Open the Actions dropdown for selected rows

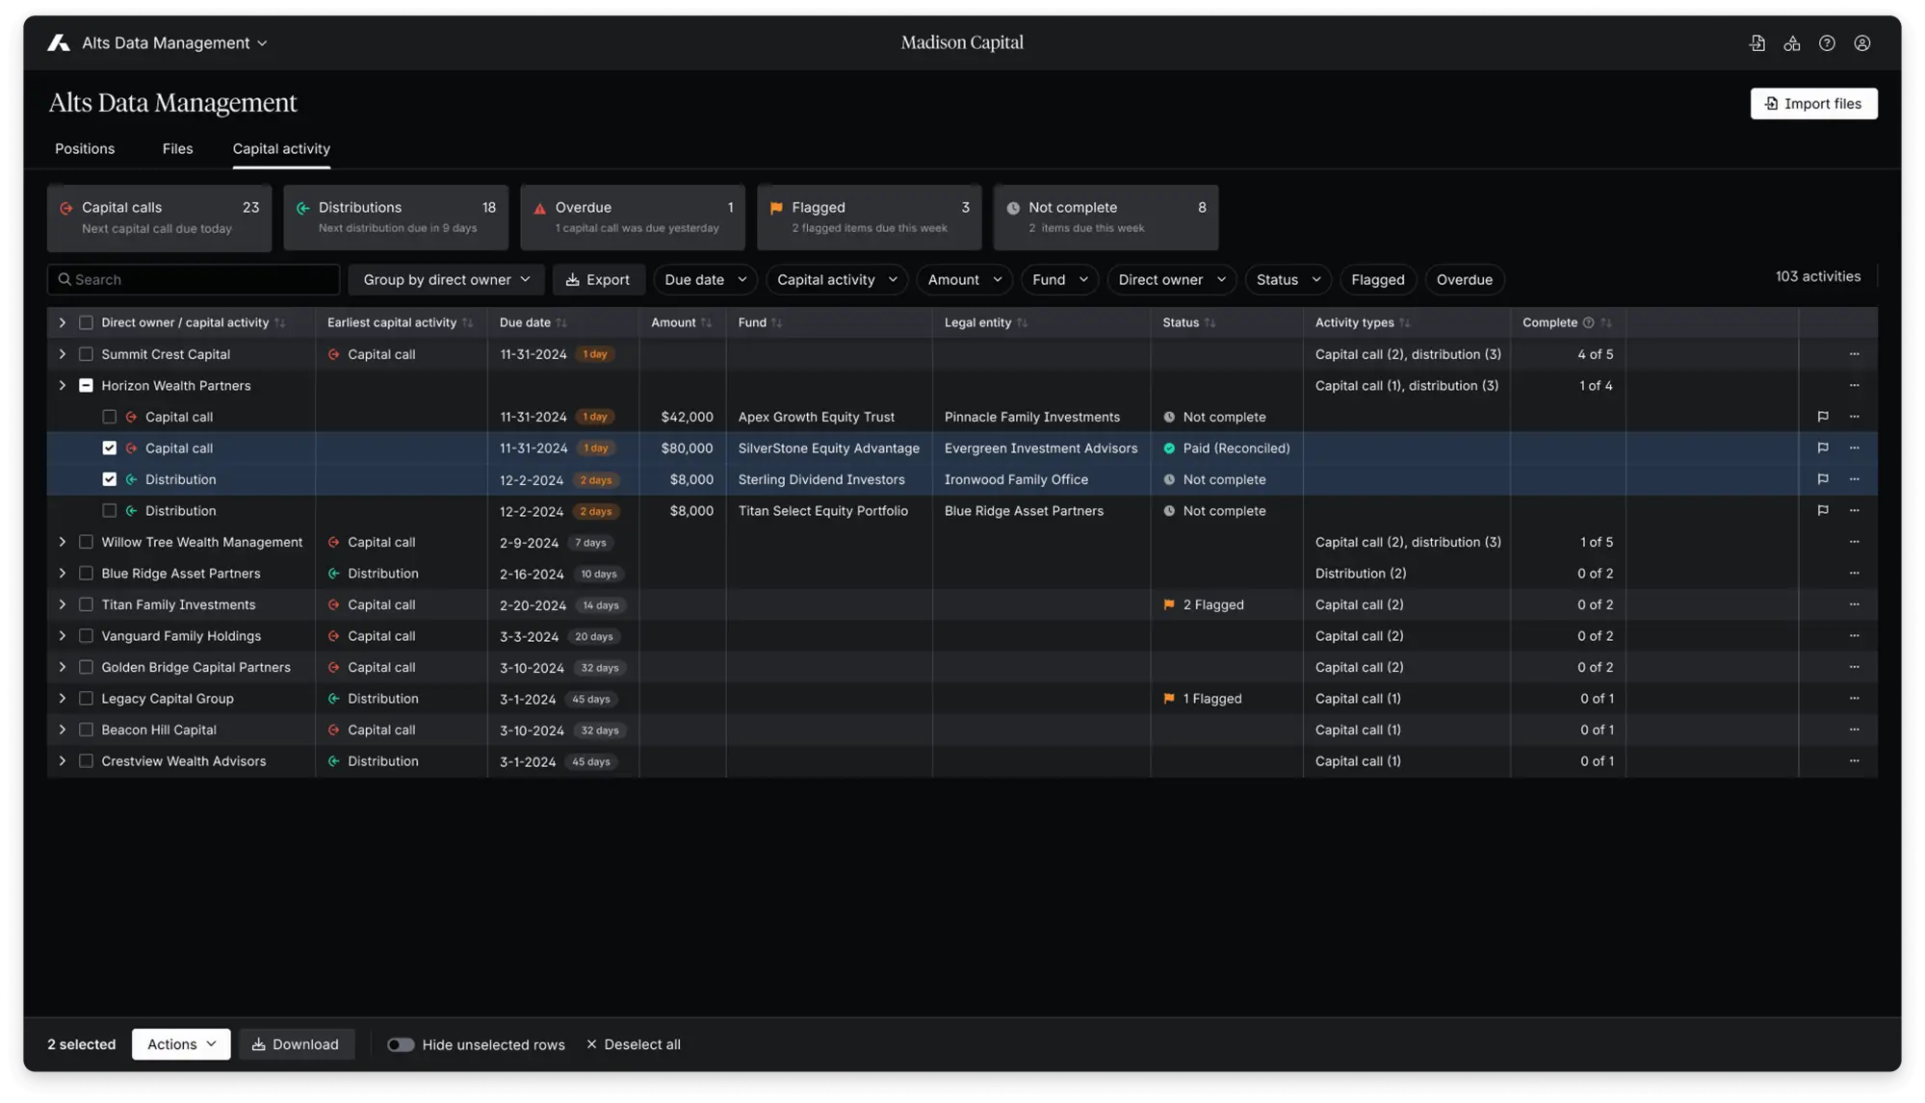coord(181,1044)
